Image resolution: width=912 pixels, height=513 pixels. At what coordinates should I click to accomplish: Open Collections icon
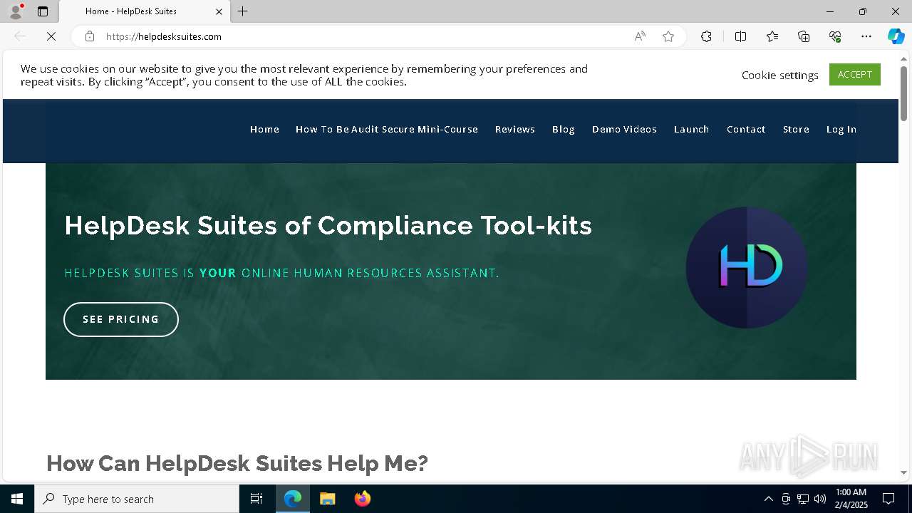pyautogui.click(x=804, y=36)
